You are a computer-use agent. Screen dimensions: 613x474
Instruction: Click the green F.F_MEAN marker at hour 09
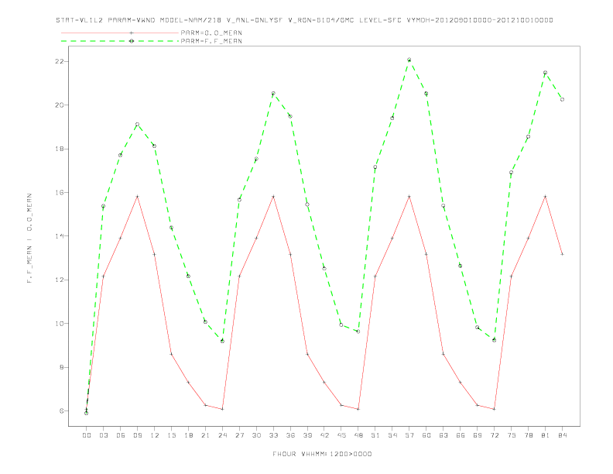pyautogui.click(x=137, y=125)
